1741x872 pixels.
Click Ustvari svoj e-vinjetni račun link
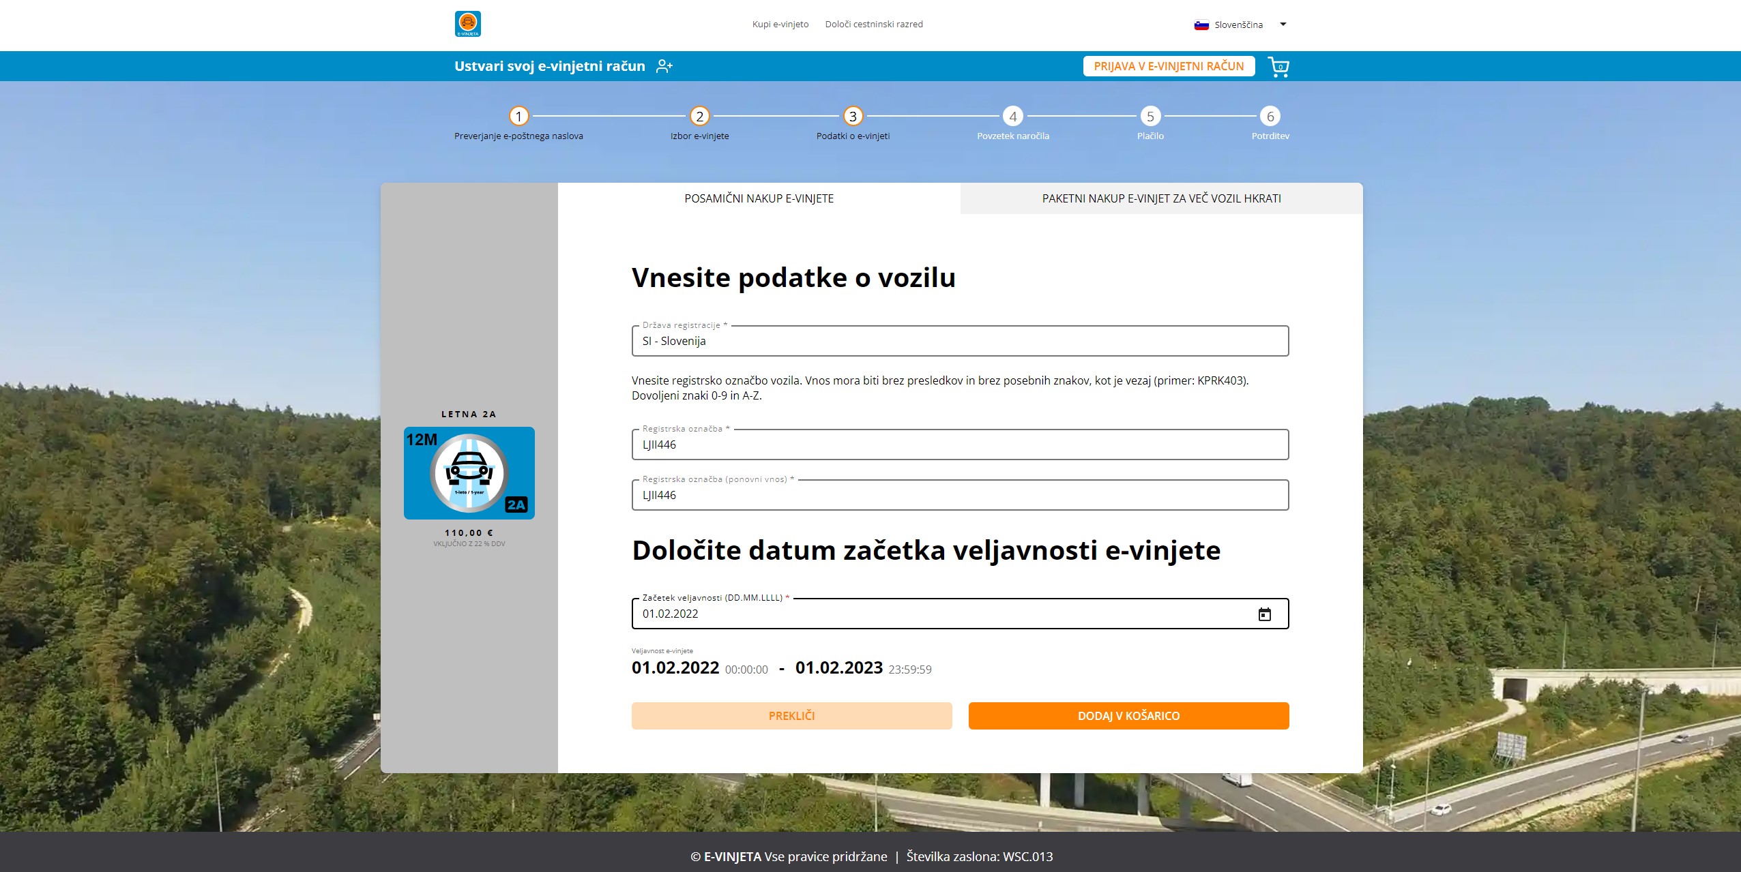pyautogui.click(x=548, y=65)
